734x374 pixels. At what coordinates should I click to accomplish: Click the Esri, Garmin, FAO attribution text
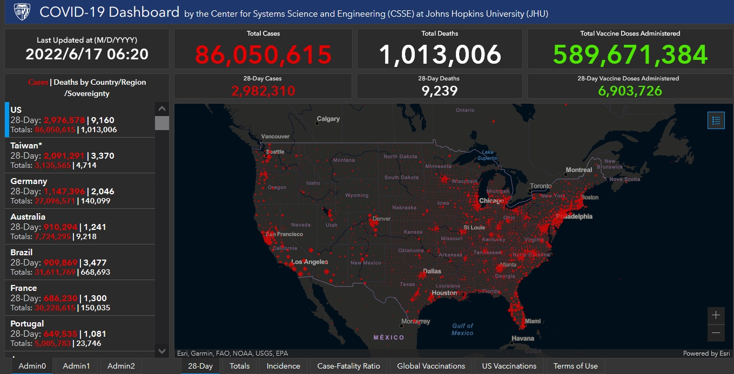232,353
